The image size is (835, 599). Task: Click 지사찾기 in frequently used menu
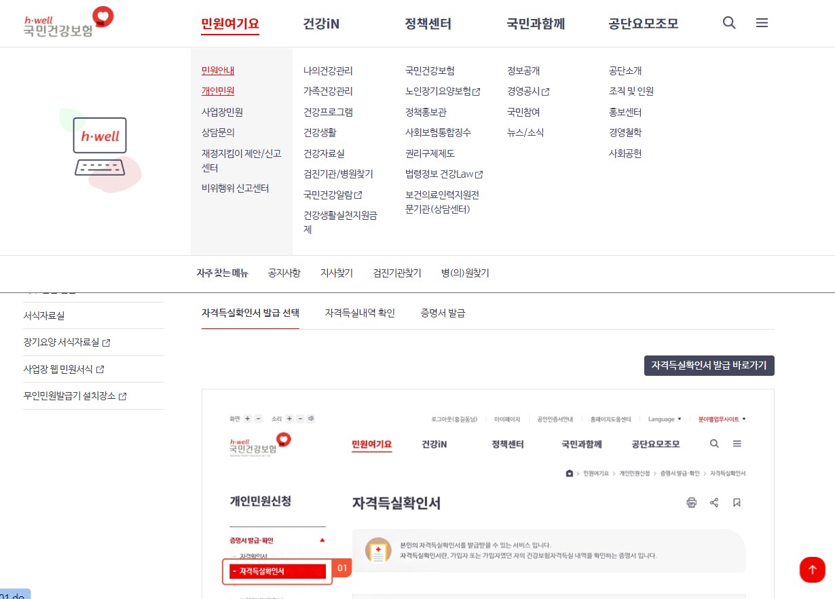[x=337, y=273]
